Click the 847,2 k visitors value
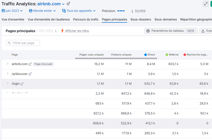Viewport: 212px width, 140px height. coord(126,94)
